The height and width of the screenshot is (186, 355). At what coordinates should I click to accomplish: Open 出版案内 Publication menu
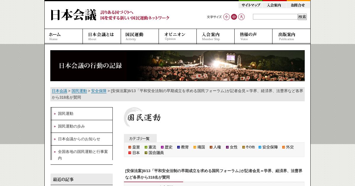tap(291, 36)
